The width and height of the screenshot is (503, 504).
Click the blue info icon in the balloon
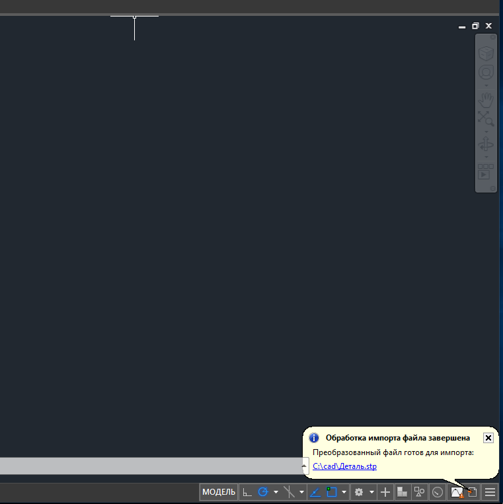[314, 438]
